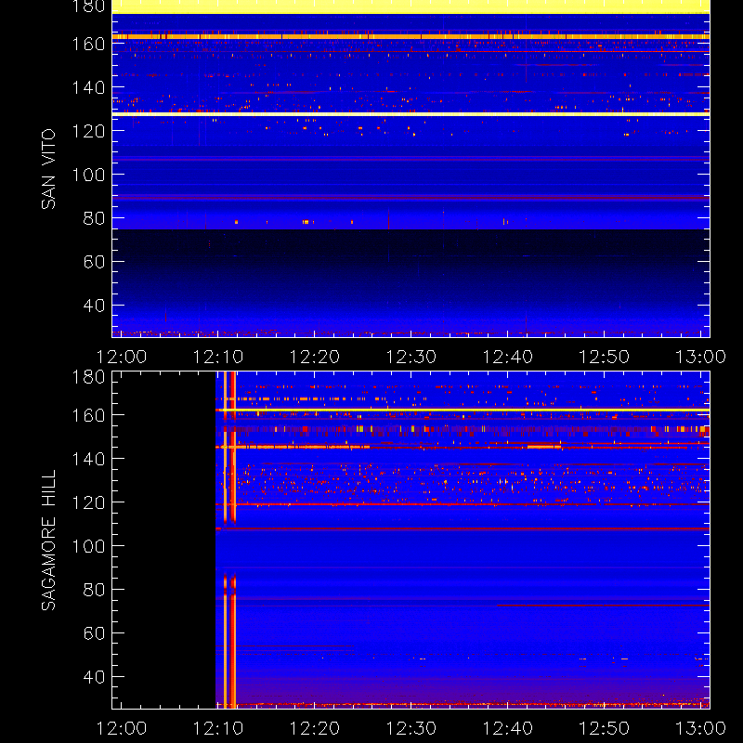Click the vertical burst stripes in Sagamore Hill plot

pos(229,540)
